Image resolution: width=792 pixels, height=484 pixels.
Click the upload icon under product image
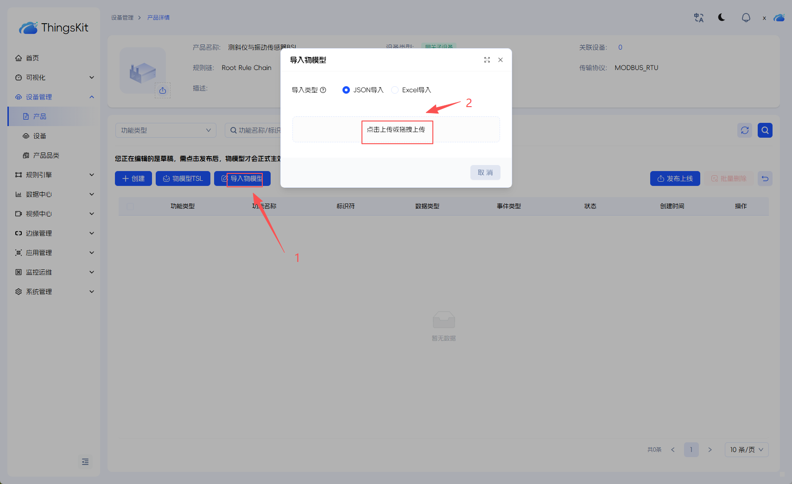click(x=163, y=90)
